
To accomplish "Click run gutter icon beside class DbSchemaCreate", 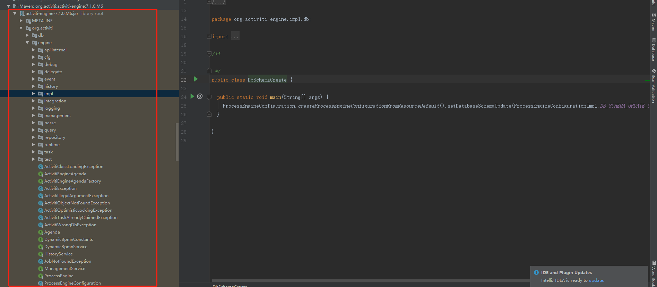I will (x=196, y=79).
